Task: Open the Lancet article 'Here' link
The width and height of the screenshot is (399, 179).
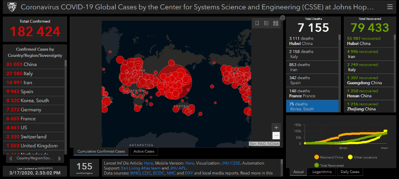Action: point(148,163)
